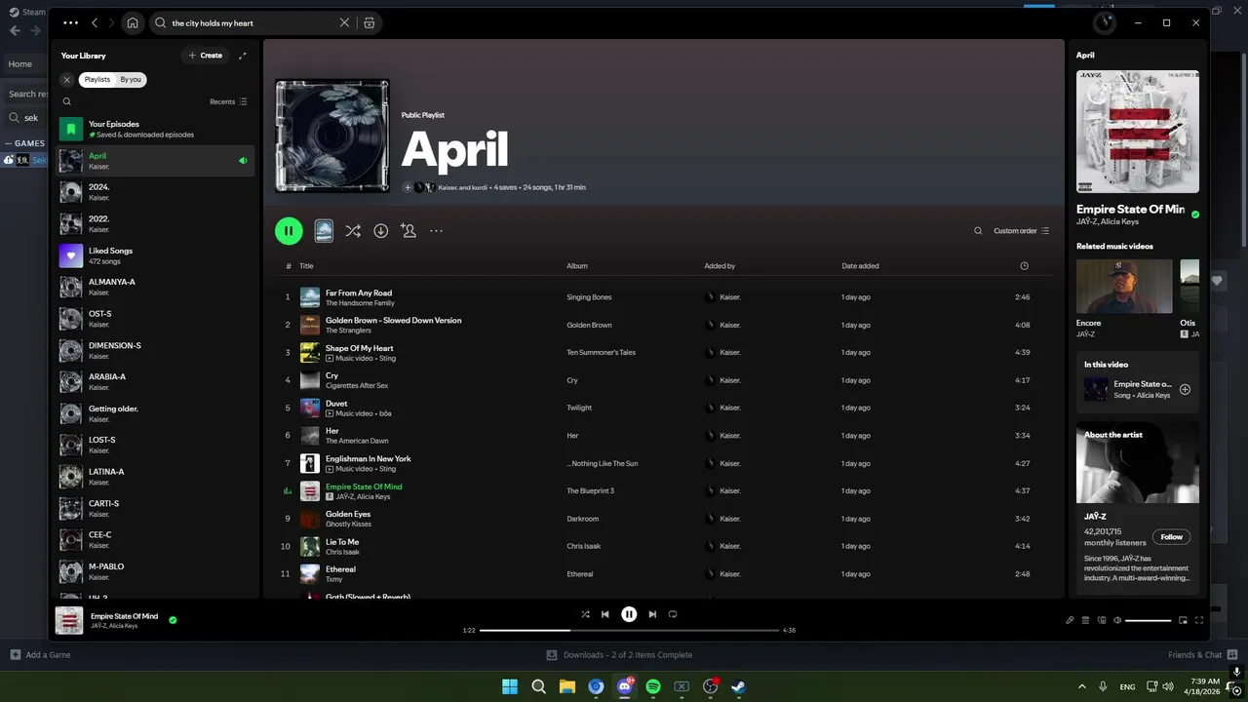Screen dimensions: 1248x702
Task: Click the April playlist cover art
Action: 332,136
